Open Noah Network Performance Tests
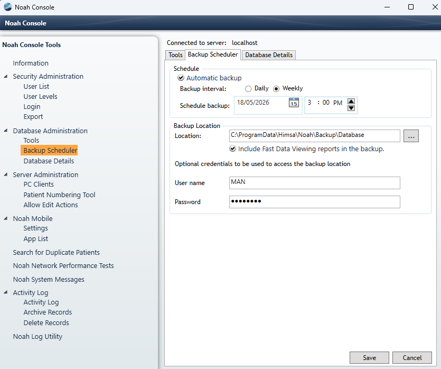 (63, 266)
